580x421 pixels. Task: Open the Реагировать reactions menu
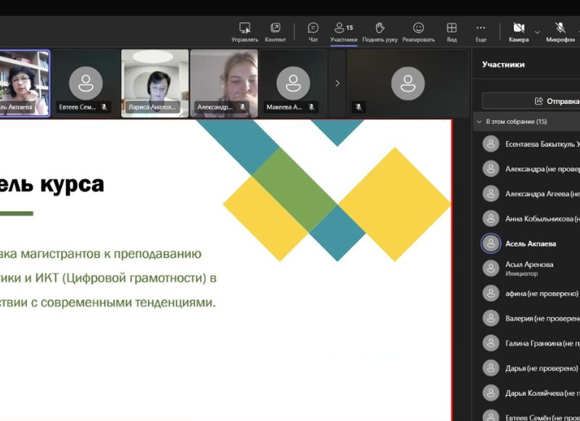418,32
